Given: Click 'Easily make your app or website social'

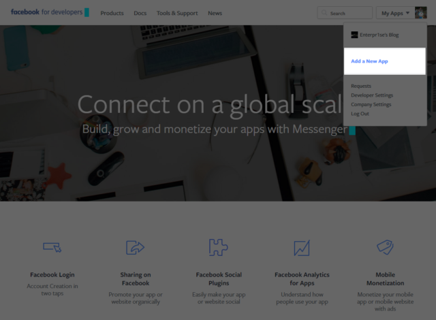Looking at the screenshot, I should (219, 298).
